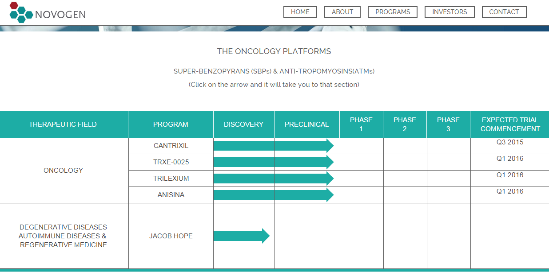Click the DISCOVERY column header
The width and height of the screenshot is (549, 272).
[244, 124]
